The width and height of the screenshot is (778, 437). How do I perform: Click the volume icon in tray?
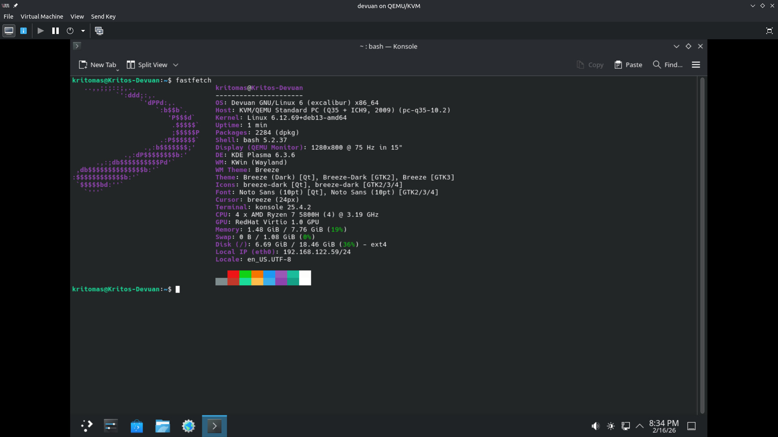pyautogui.click(x=595, y=426)
